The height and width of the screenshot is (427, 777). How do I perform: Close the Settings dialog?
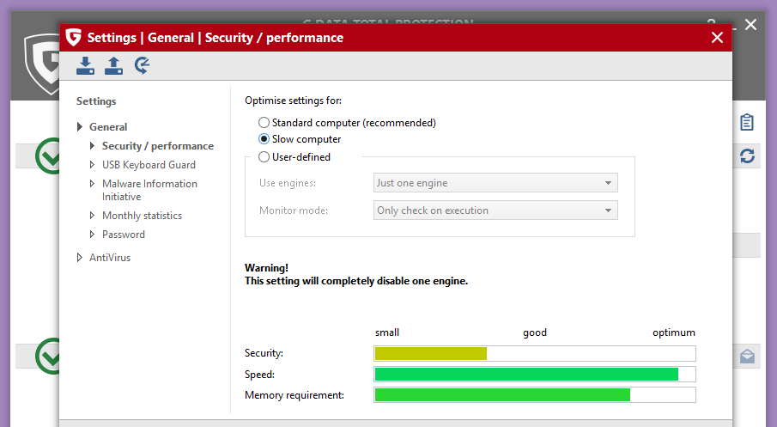click(x=718, y=38)
